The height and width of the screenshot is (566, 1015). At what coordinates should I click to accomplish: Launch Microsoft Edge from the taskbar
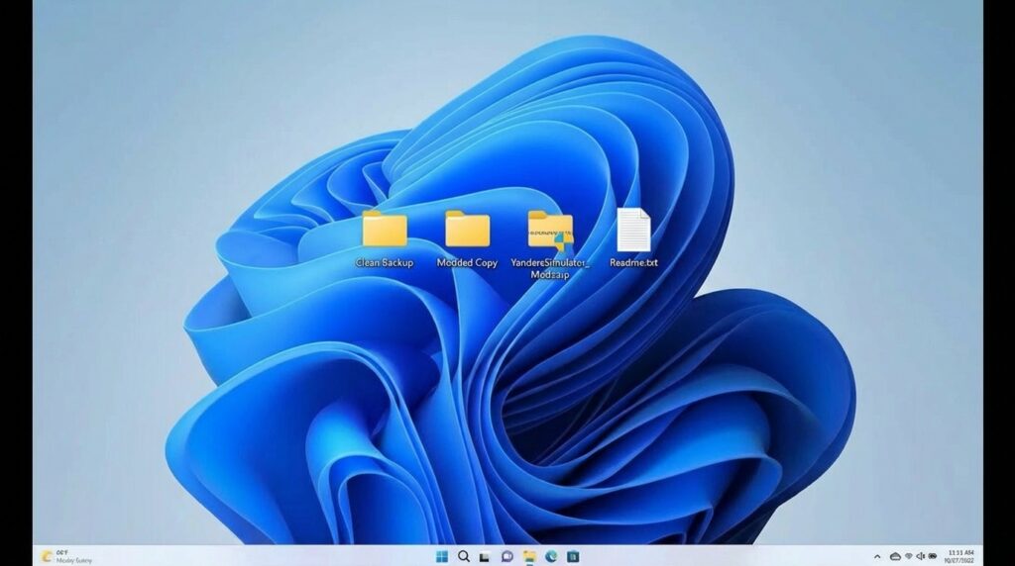551,556
